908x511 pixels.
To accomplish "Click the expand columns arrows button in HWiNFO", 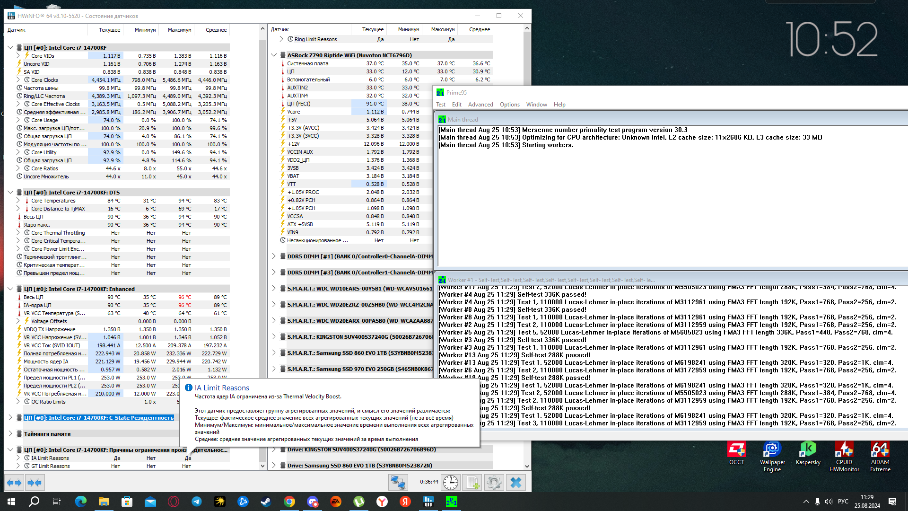I will coord(14,483).
